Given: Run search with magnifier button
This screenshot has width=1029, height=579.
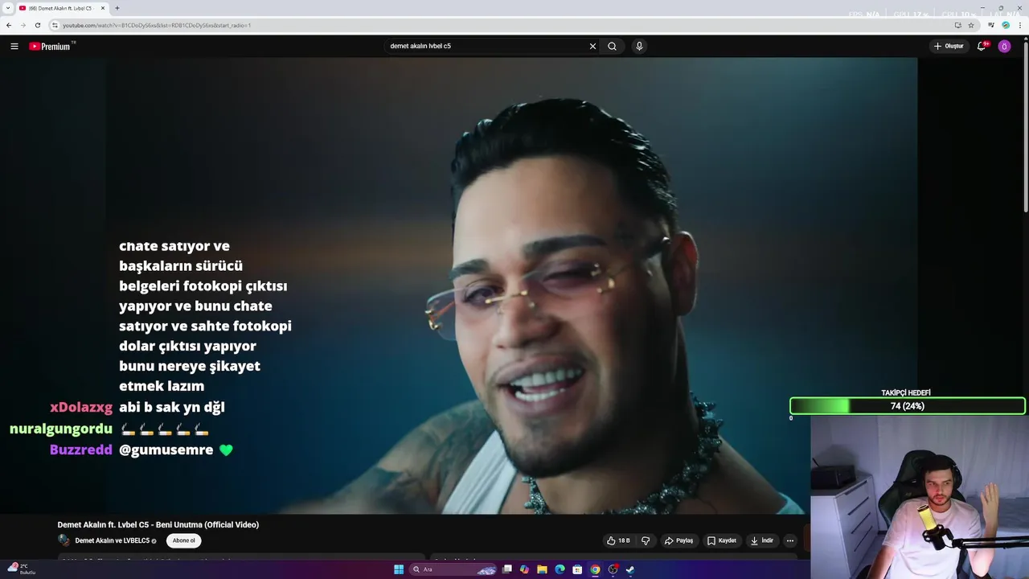Looking at the screenshot, I should coord(612,46).
